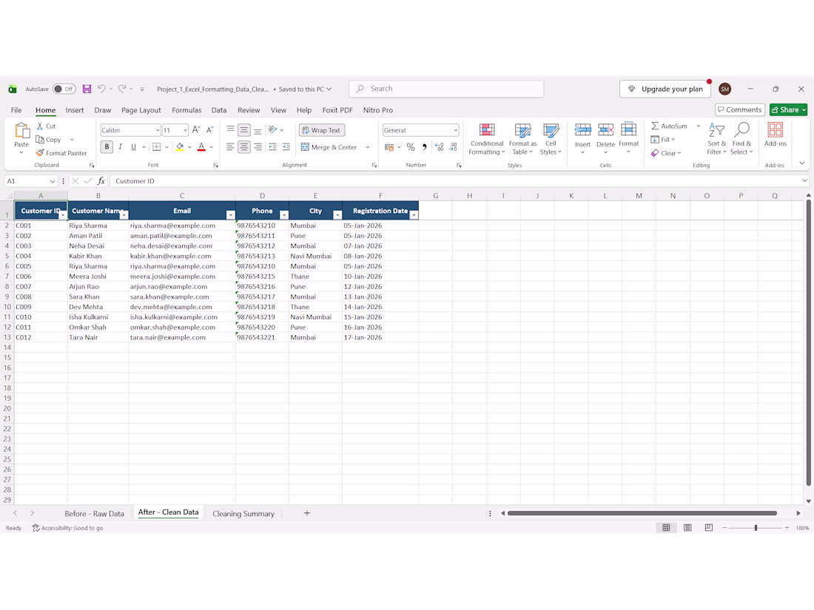Click the zoom slider handle in status bar
The image size is (814, 610).
(x=756, y=528)
